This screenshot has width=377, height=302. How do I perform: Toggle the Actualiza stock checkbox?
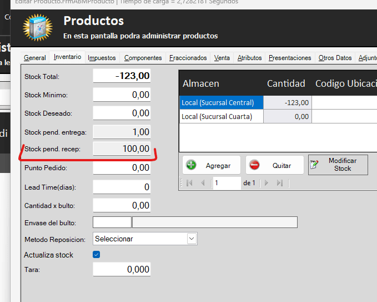pyautogui.click(x=96, y=255)
